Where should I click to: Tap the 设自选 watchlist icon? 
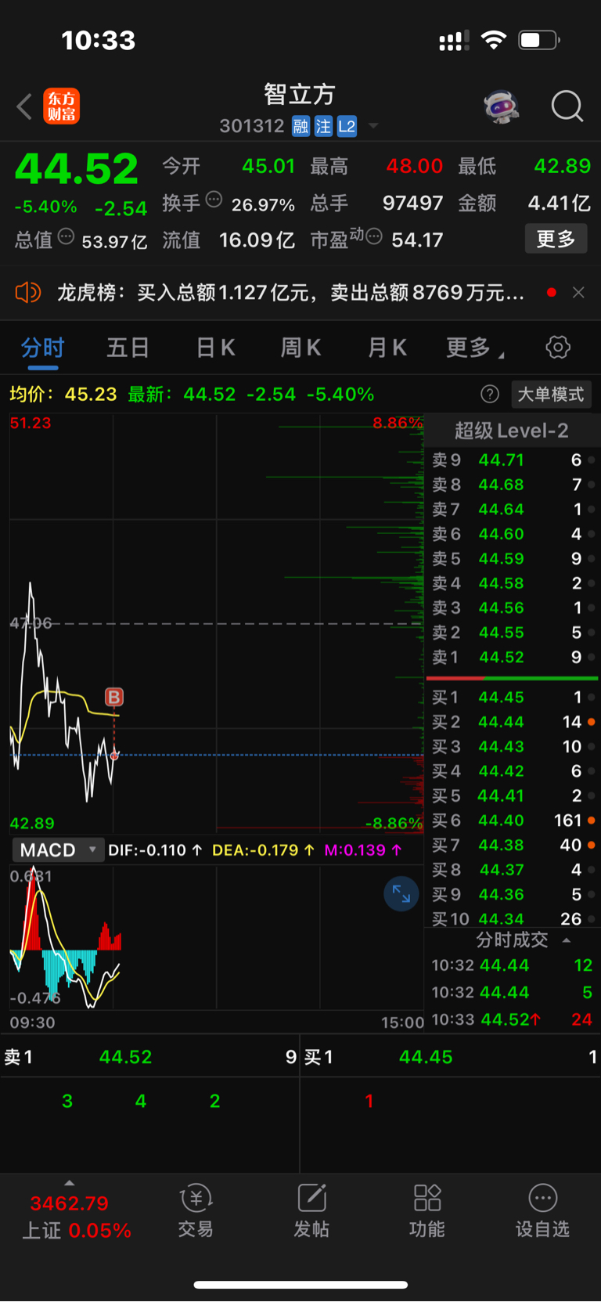542,1211
